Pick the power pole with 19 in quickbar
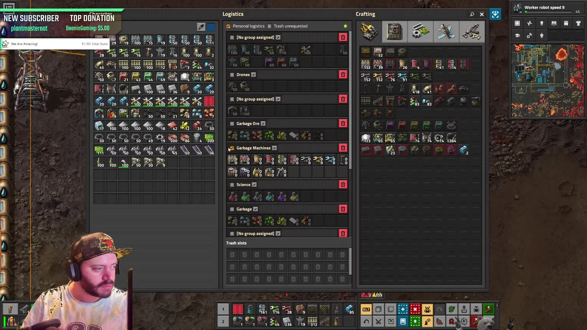Viewport: 587px width, 330px height. click(x=299, y=322)
